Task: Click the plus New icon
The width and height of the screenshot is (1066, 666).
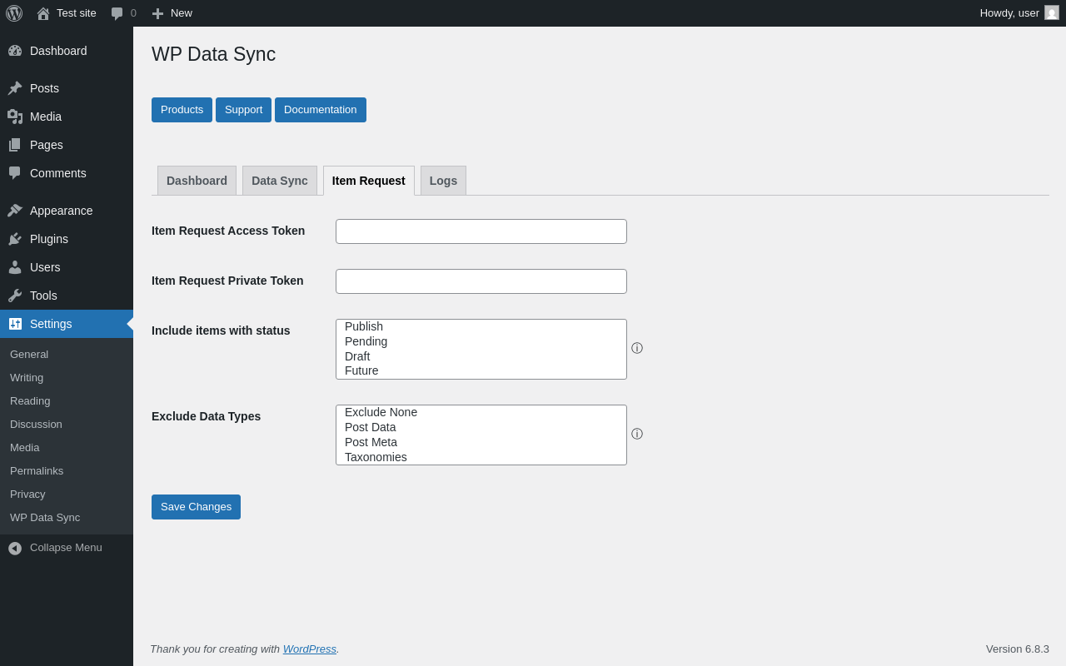Action: (157, 13)
